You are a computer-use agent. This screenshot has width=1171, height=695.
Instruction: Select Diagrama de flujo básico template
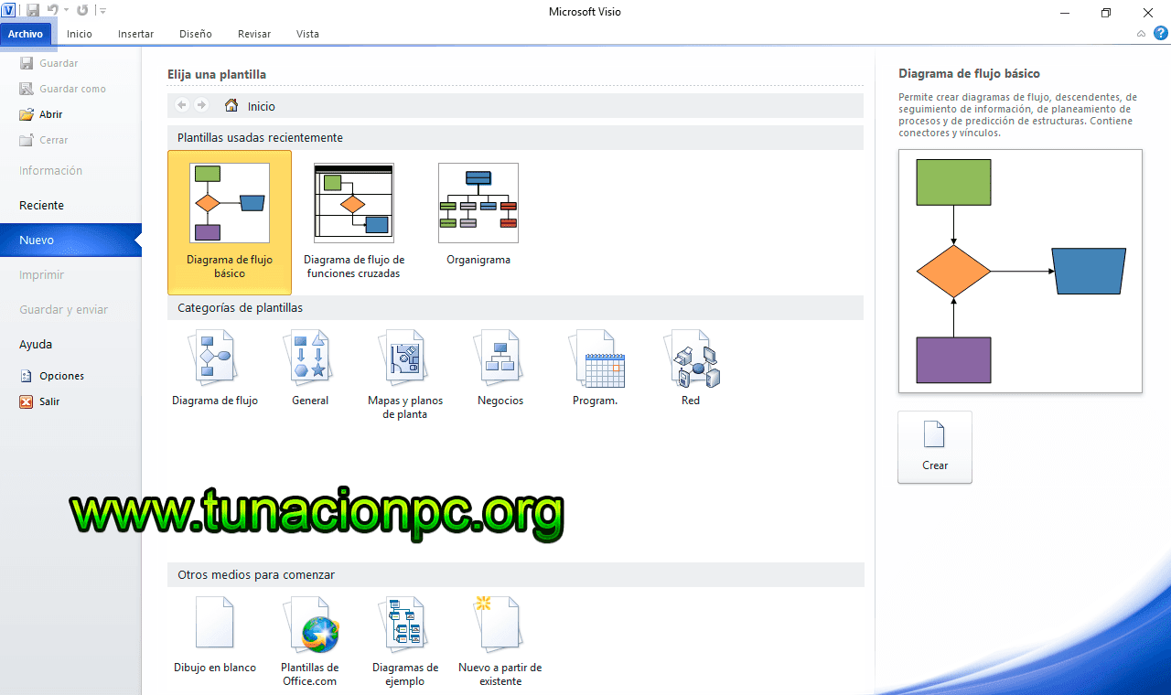click(x=230, y=222)
